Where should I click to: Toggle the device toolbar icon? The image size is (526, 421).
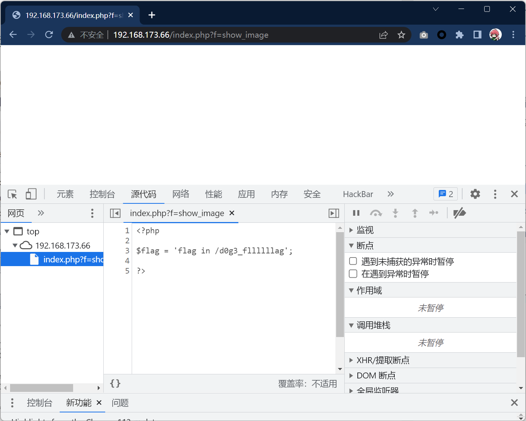[x=31, y=194]
